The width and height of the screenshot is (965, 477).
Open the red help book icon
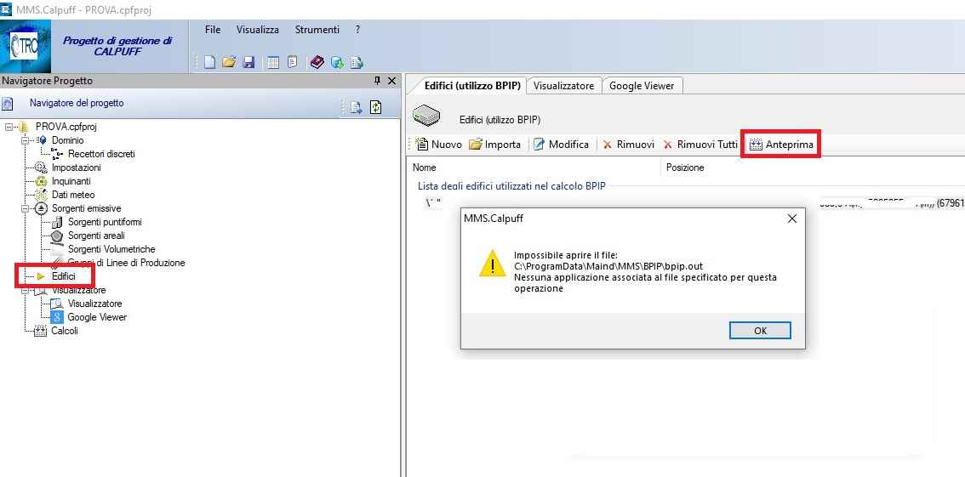pos(317,62)
